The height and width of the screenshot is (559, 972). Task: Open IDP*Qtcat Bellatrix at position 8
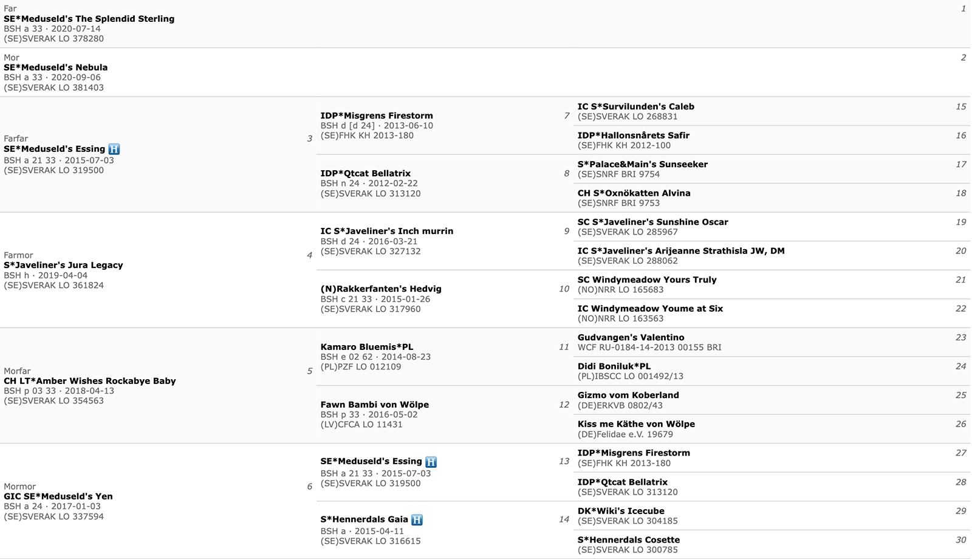(x=366, y=173)
